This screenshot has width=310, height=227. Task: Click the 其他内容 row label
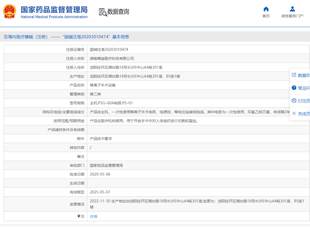click(77, 148)
